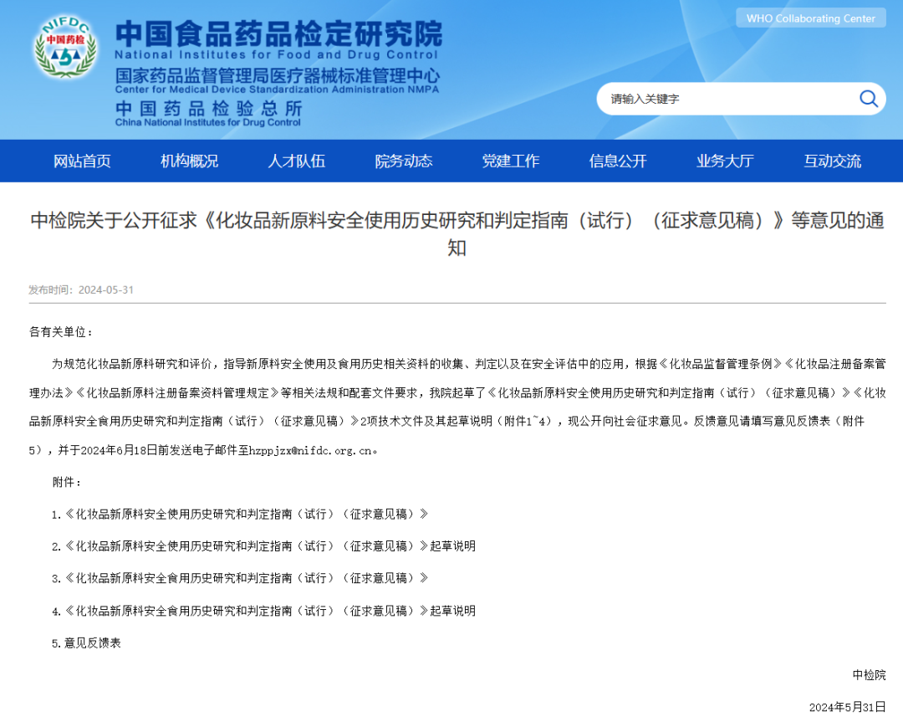Click the 各有关单位 salutation line
Image resolution: width=903 pixels, height=722 pixels.
60,332
